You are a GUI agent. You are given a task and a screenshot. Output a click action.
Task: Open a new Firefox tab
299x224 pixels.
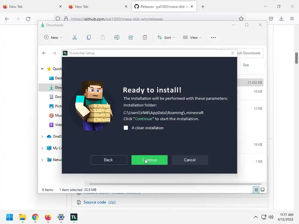203,7
